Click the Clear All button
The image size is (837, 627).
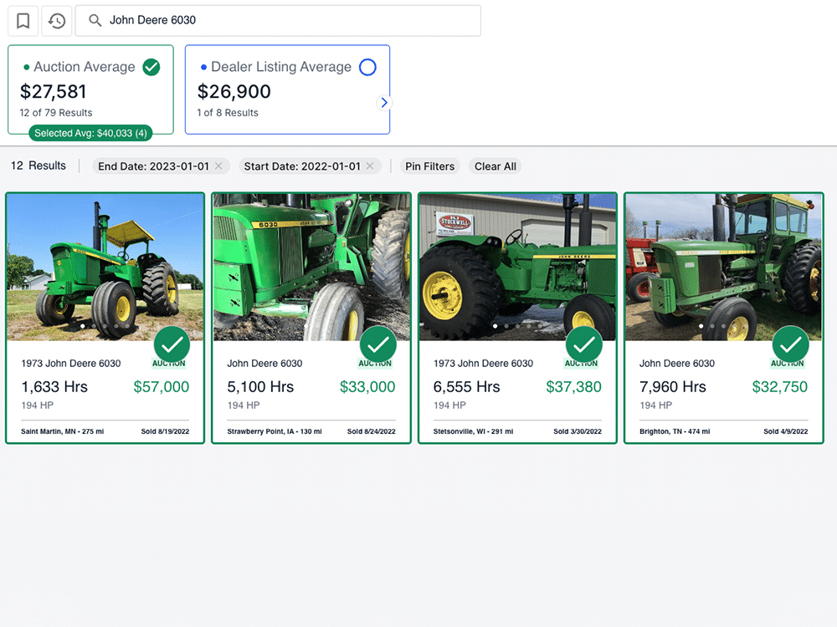point(496,166)
